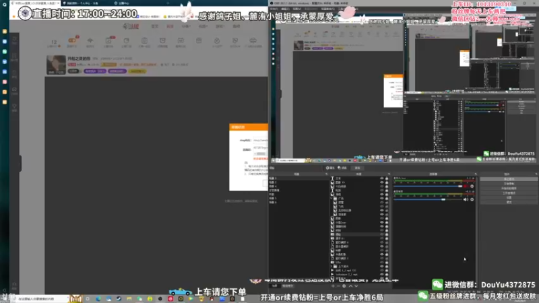Click the toggle switch icon in Douyu toolbar
539x303 pixels.
point(72,40)
